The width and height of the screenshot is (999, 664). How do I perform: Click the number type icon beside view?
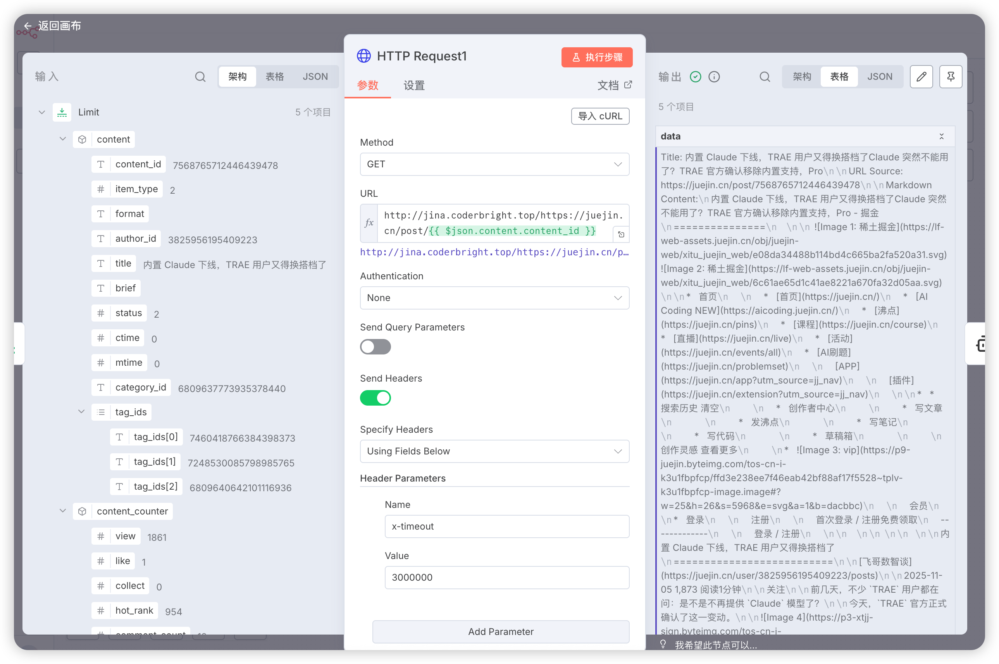tap(101, 536)
